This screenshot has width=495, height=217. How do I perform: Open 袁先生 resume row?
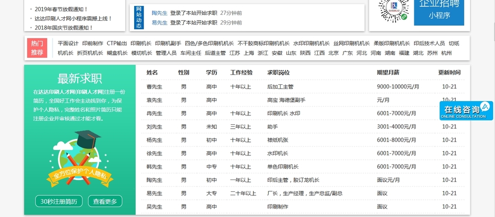coord(303,100)
